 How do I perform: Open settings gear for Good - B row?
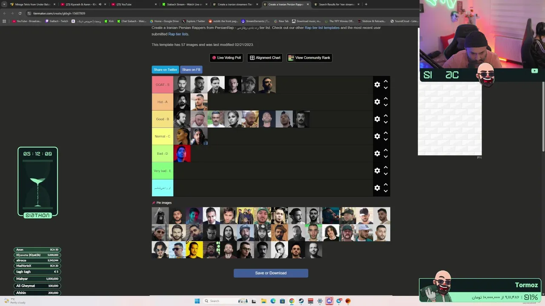pyautogui.click(x=377, y=119)
